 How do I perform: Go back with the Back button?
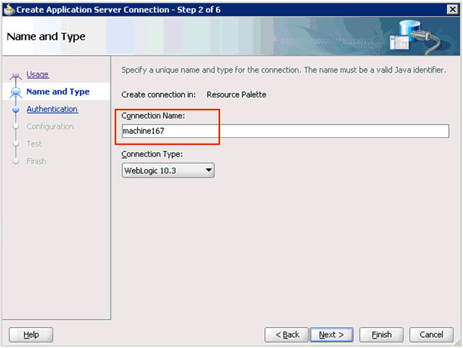(287, 335)
